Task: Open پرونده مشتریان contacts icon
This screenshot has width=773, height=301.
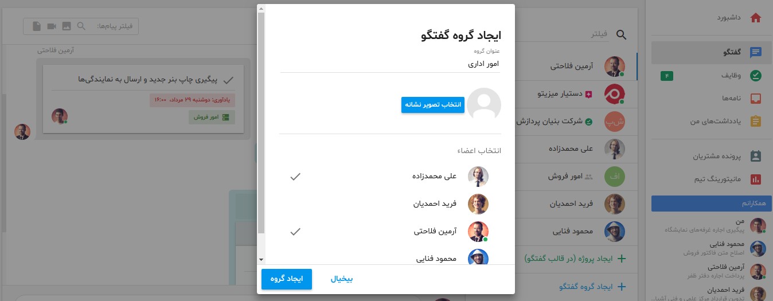Action: coord(756,156)
